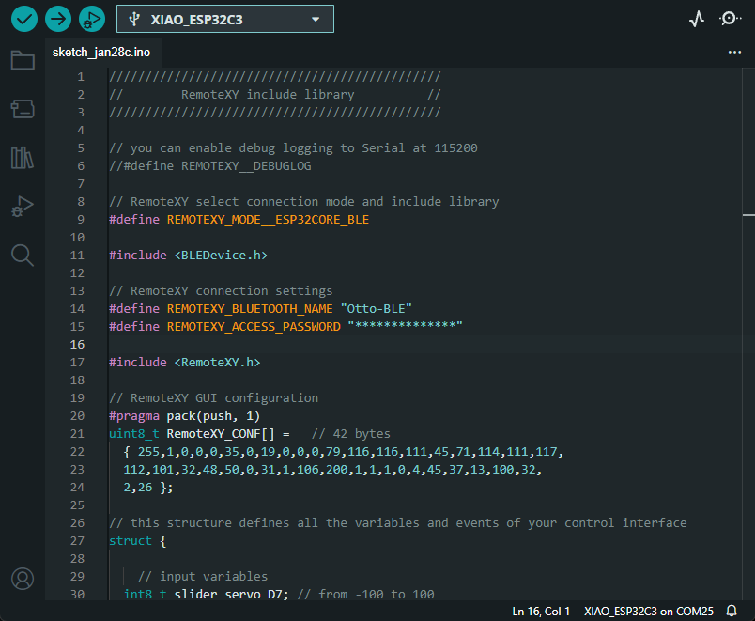Open the tab options three-dot menu
This screenshot has height=621, width=755.
pyautogui.click(x=734, y=53)
